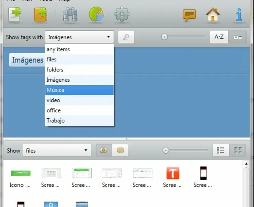Toggle A-Z tag sorting
Screen dimensions: 254x207
pos(219,37)
